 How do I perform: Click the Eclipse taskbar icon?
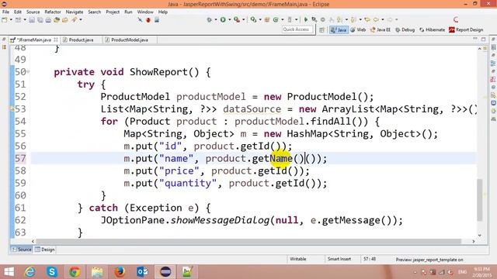165,272
